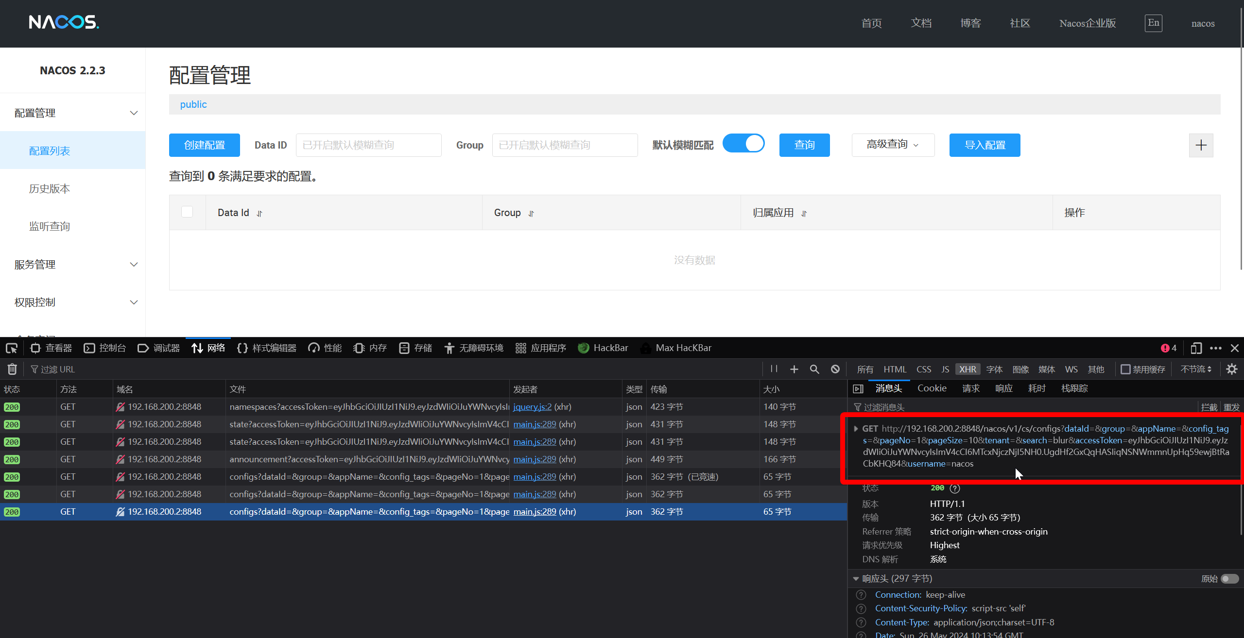Screen dimensions: 1244x638
Task: Switch language with En button
Action: point(1153,23)
